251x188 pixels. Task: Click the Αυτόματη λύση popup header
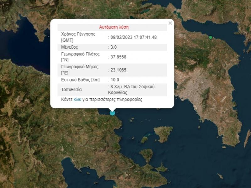pos(114,27)
